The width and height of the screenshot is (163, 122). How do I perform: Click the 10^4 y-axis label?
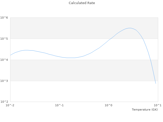4,60
